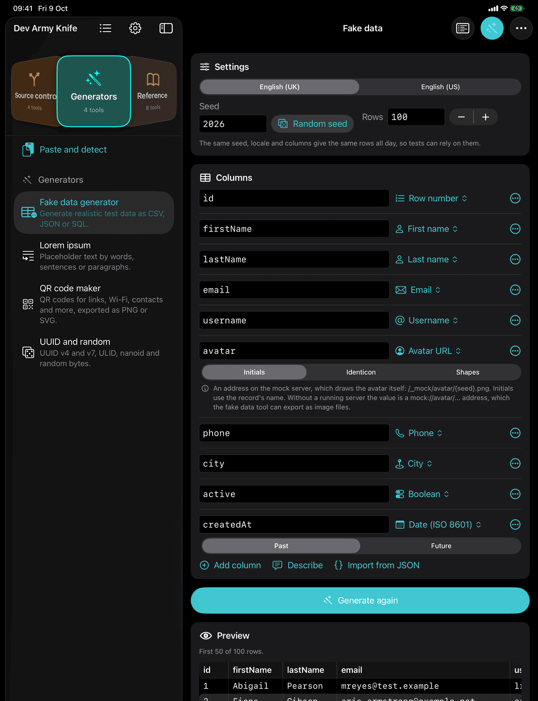The image size is (538, 701).
Task: Open the Last name type dropdown
Action: (x=426, y=259)
